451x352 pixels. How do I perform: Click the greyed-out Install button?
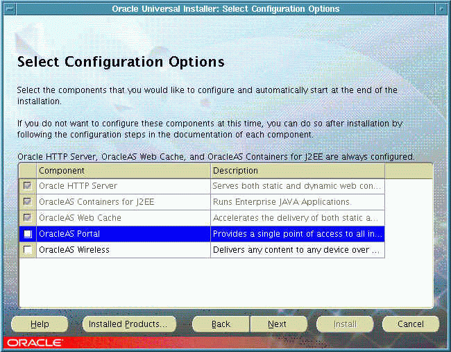(345, 324)
